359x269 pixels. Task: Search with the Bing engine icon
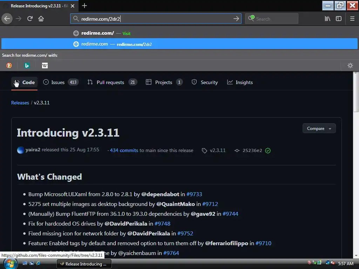(27, 65)
